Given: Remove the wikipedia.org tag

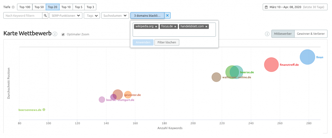Looking at the screenshot, I should (x=156, y=27).
